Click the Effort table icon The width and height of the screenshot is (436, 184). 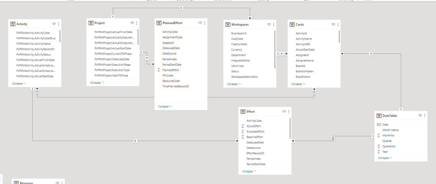[x=243, y=112]
